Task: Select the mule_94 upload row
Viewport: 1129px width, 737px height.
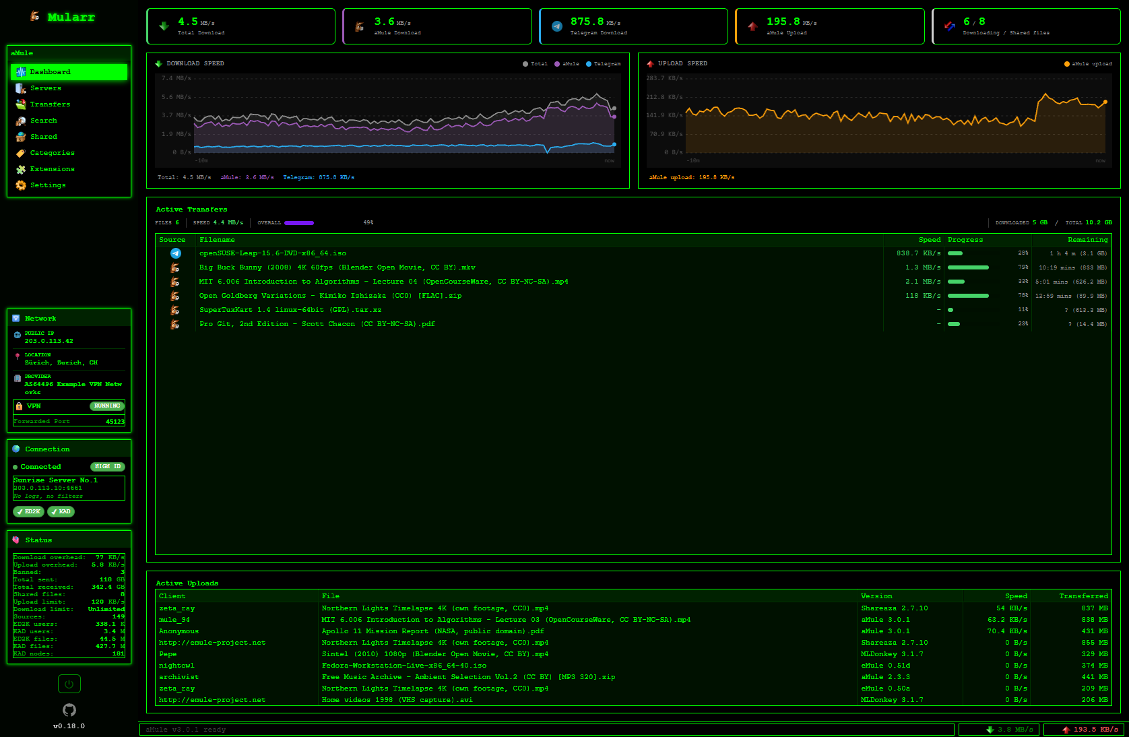Action: point(633,620)
